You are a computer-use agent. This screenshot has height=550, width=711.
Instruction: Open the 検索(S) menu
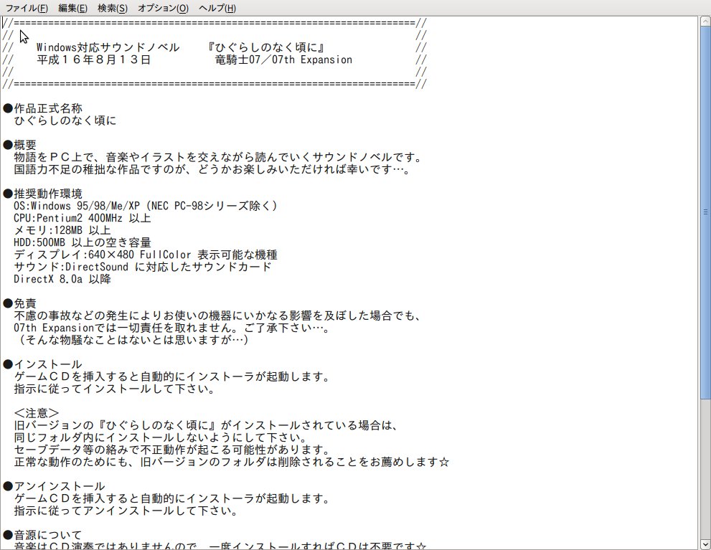(113, 8)
